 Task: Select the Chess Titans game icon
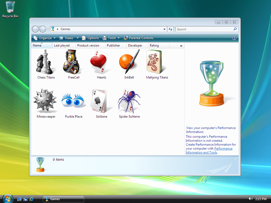[45, 62]
